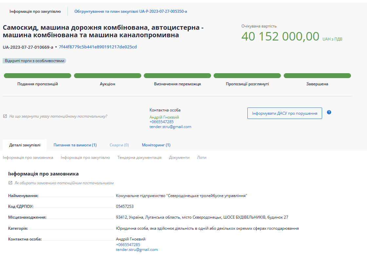Click header contact phone number +0665547285
Screen dimensions: 367x265
(162, 122)
